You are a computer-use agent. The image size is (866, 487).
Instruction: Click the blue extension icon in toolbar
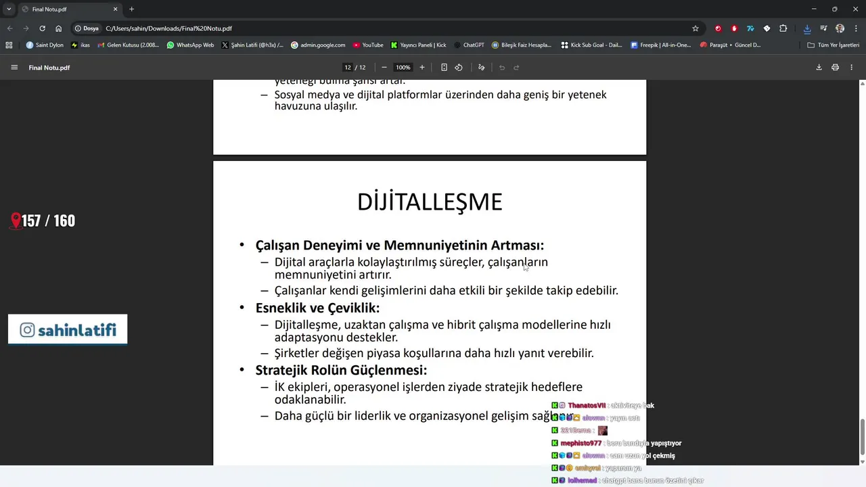click(x=750, y=28)
